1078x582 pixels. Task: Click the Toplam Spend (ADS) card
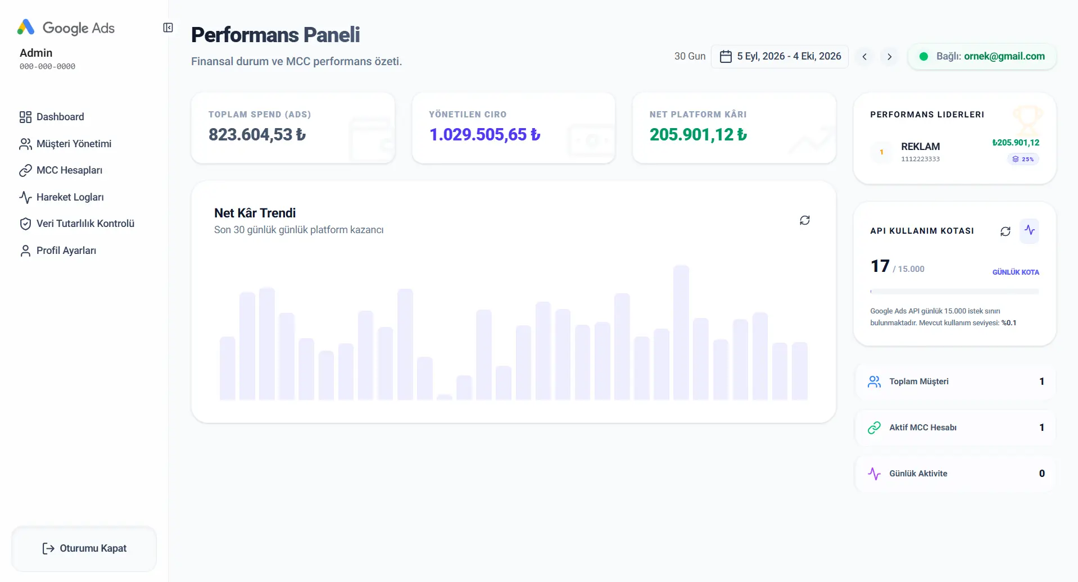293,128
